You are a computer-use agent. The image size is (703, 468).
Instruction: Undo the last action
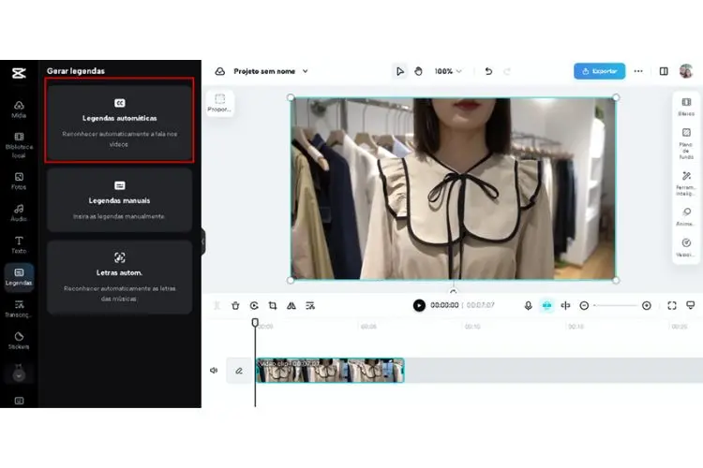pos(488,72)
